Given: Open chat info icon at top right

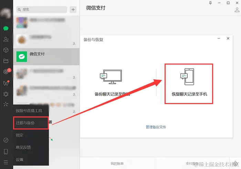Looking at the screenshot, I should pyautogui.click(x=237, y=10).
